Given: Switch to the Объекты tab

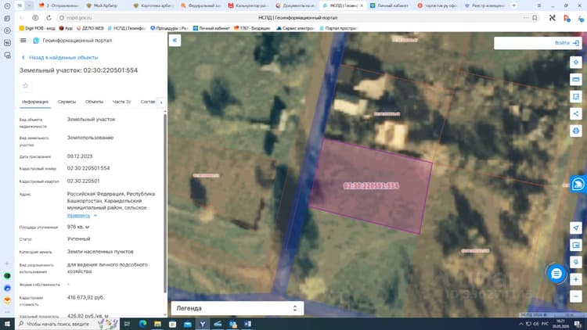Looking at the screenshot, I should [94, 102].
